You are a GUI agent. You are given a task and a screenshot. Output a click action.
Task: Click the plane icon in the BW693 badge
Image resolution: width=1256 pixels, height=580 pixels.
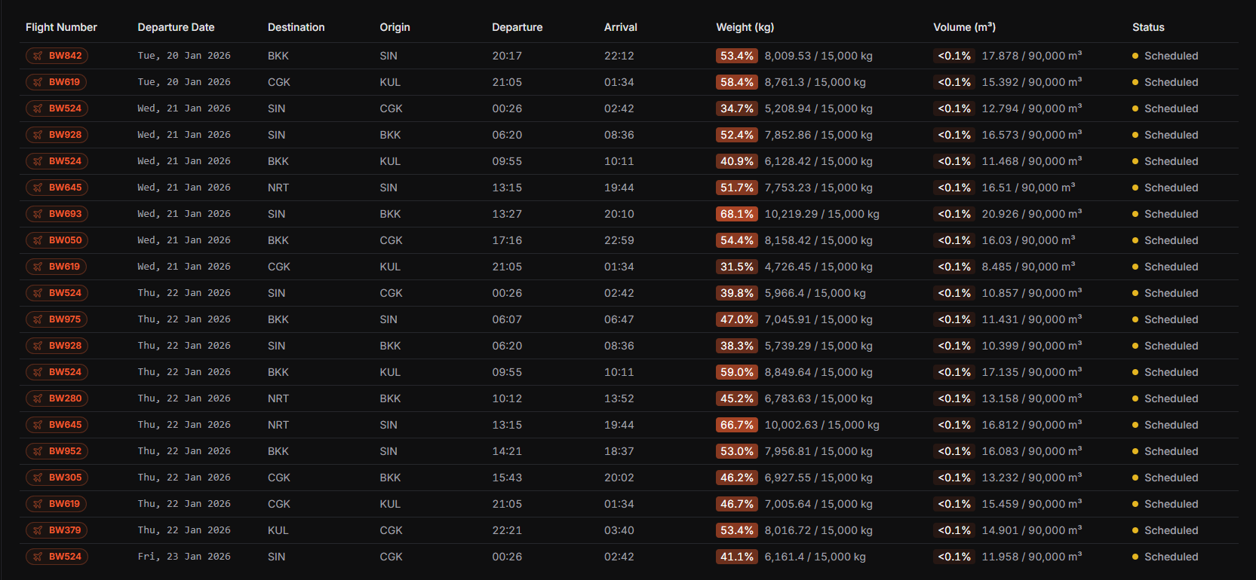38,214
